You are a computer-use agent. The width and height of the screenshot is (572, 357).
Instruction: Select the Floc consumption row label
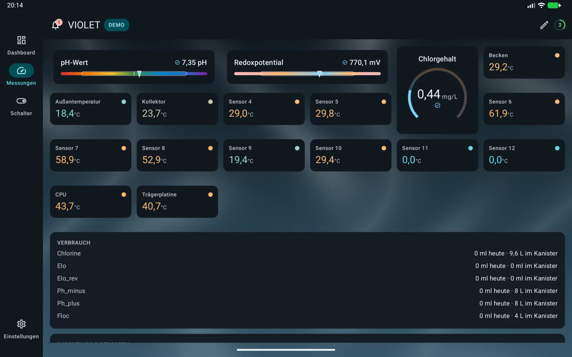pos(63,316)
